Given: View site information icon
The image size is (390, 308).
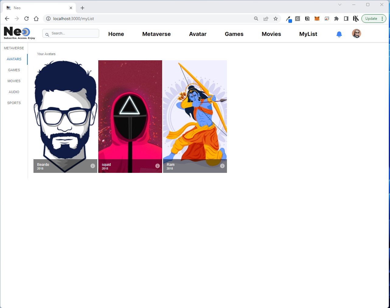Looking at the screenshot, I should pyautogui.click(x=48, y=19).
